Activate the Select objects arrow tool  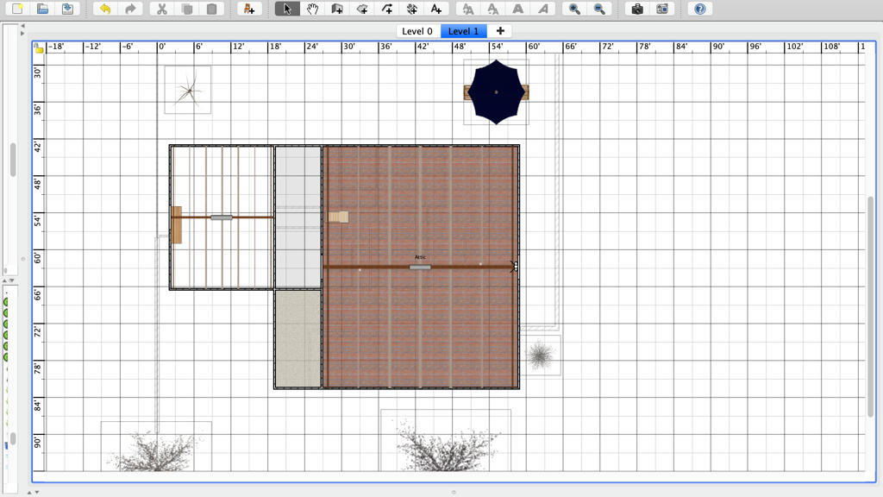click(287, 9)
